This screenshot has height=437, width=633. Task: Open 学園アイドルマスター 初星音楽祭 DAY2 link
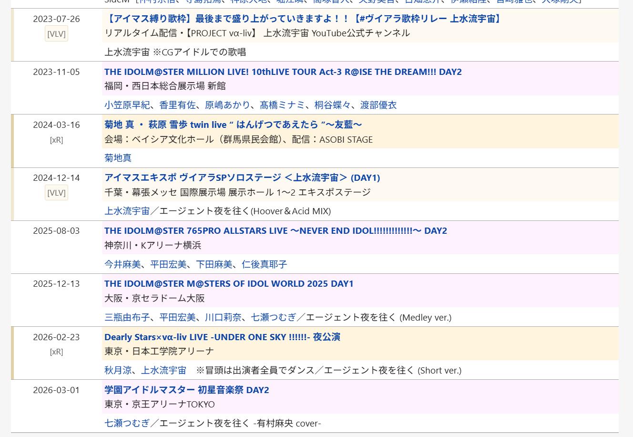[x=187, y=390]
